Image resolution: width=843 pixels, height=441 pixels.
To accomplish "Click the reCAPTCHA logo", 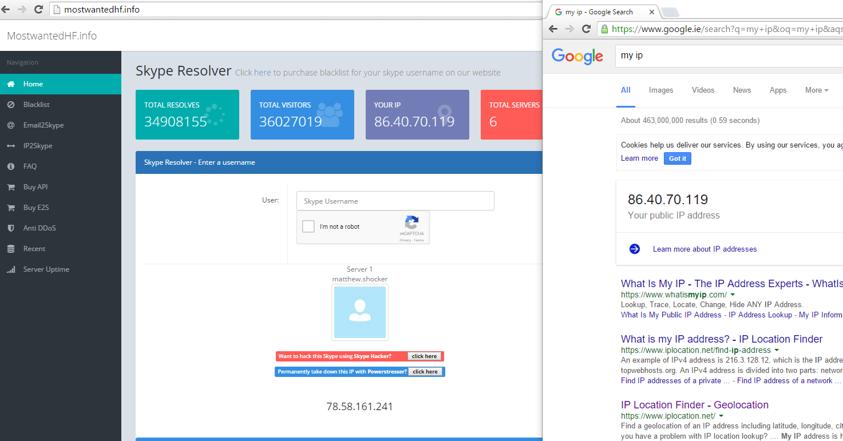I will pos(411,223).
